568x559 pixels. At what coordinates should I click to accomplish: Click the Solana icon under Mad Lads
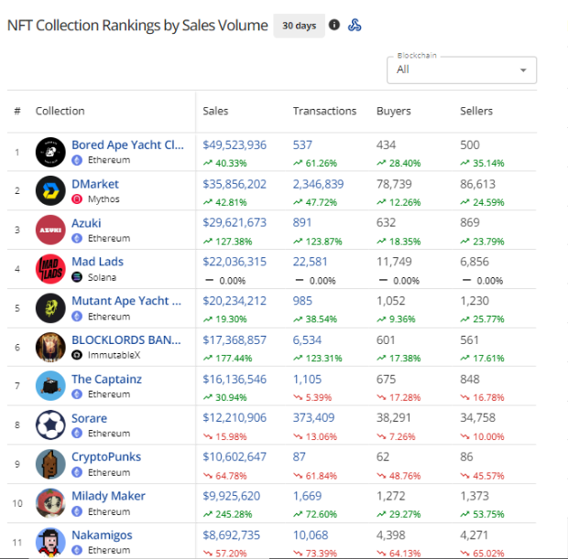point(77,277)
